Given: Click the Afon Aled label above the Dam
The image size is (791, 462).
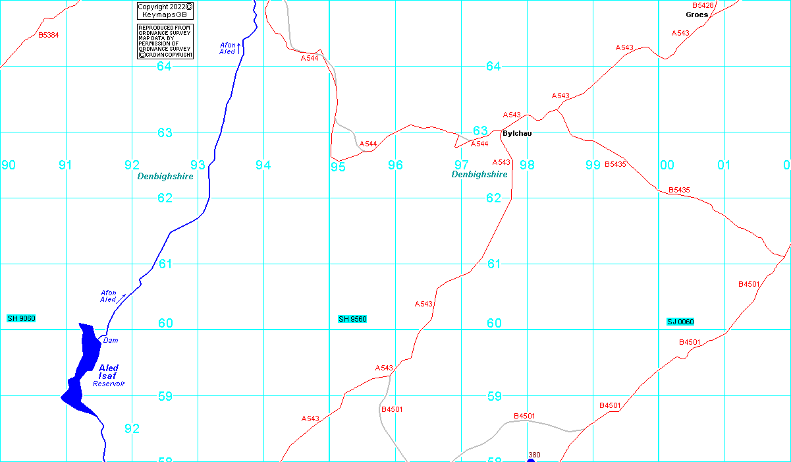Looking at the screenshot, I should coord(109,296).
